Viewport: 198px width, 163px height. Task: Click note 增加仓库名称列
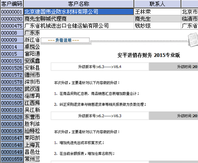(x=84, y=153)
